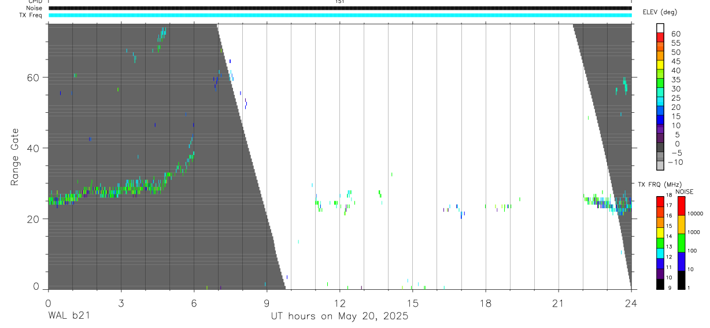Click the 'ELEV (deg)' colorbar title
710x328 pixels.
click(660, 12)
